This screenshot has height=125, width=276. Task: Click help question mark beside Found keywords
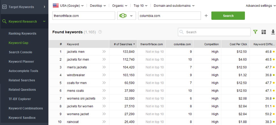[100, 32]
